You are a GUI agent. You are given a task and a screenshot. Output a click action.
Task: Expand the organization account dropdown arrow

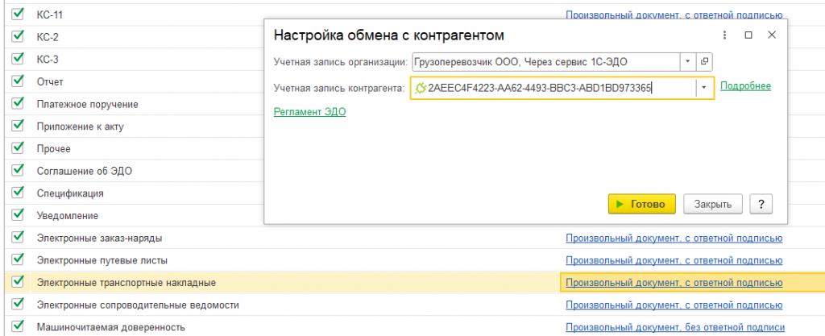tap(688, 62)
